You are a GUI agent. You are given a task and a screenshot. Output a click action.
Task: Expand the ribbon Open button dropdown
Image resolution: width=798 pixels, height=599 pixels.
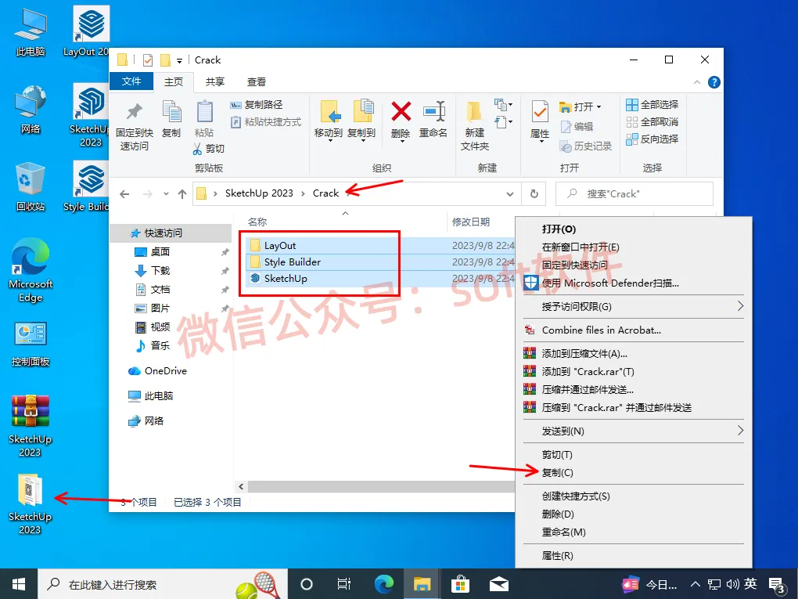[x=599, y=107]
